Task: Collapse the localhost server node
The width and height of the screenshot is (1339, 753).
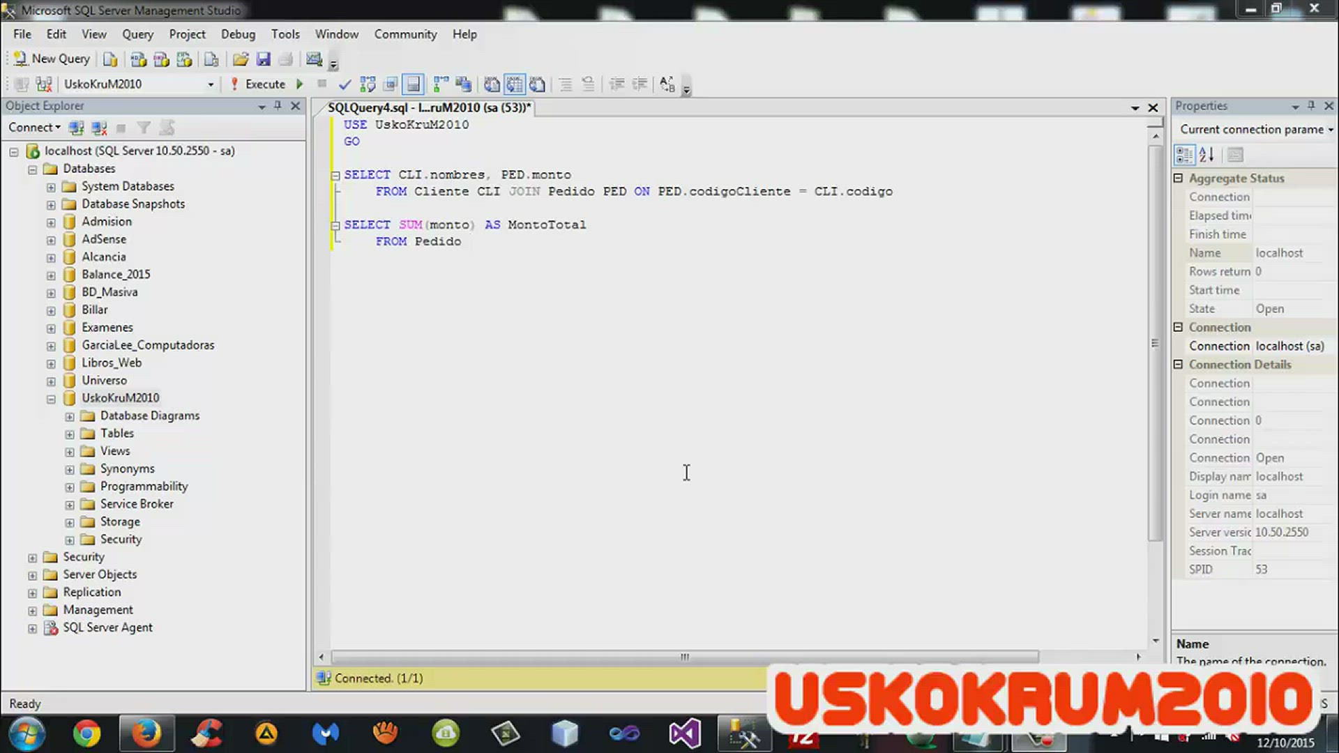Action: [x=14, y=151]
